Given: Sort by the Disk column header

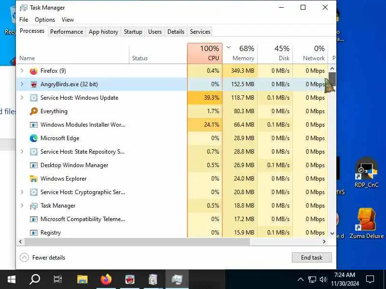Looking at the screenshot, I should [275, 53].
